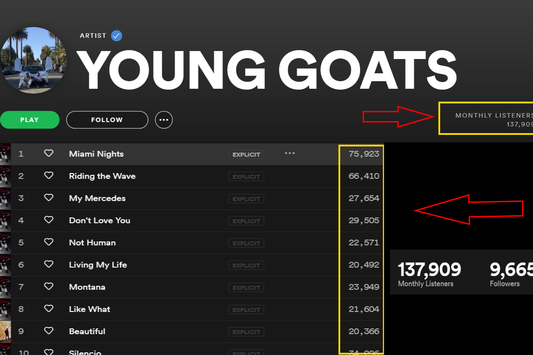Viewport: 533px width, 355px height.
Task: Save My Mercedes with heart icon
Action: point(48,198)
